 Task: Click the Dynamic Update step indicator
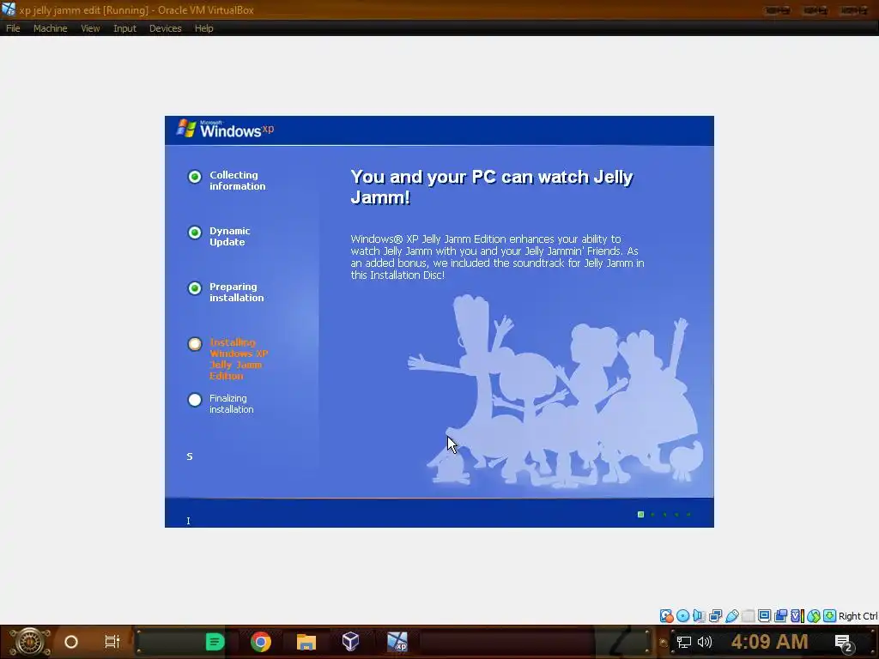[x=195, y=233]
